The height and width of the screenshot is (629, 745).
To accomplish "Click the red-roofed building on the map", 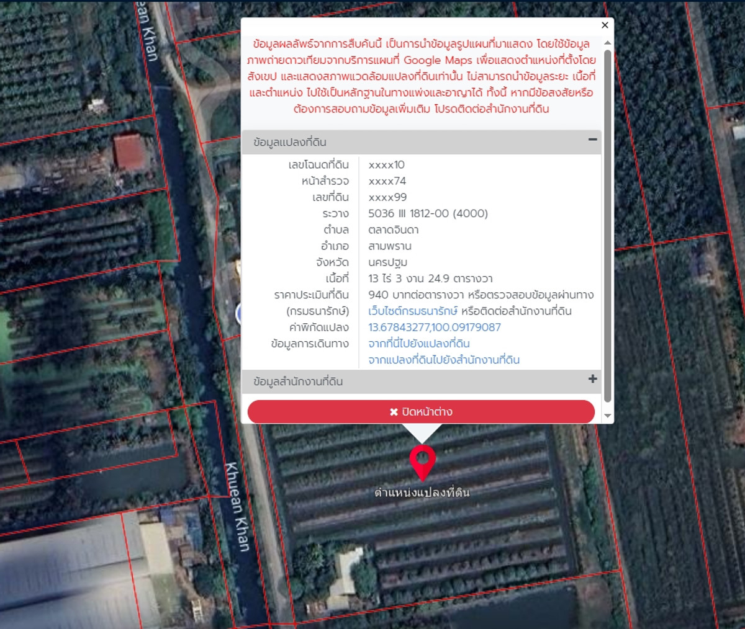I will (x=130, y=152).
